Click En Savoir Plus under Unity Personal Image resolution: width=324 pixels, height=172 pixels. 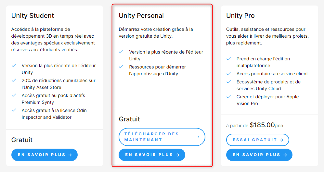[x=152, y=155]
